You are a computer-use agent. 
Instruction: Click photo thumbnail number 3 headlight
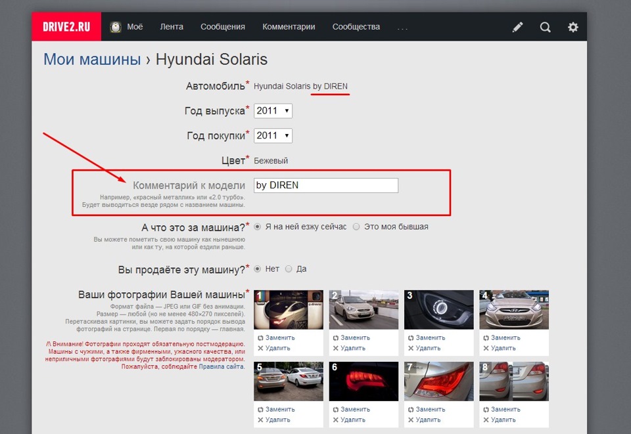point(439,310)
